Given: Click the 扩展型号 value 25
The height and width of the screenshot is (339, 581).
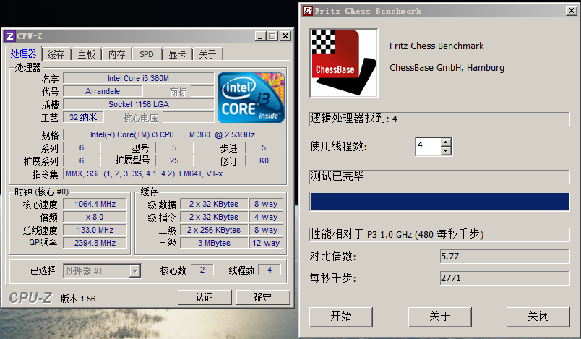Looking at the screenshot, I should coord(174,160).
